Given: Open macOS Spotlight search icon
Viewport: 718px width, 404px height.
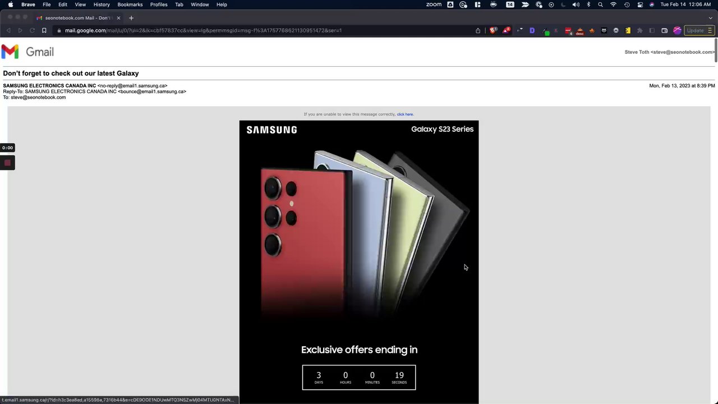Looking at the screenshot, I should point(600,4).
